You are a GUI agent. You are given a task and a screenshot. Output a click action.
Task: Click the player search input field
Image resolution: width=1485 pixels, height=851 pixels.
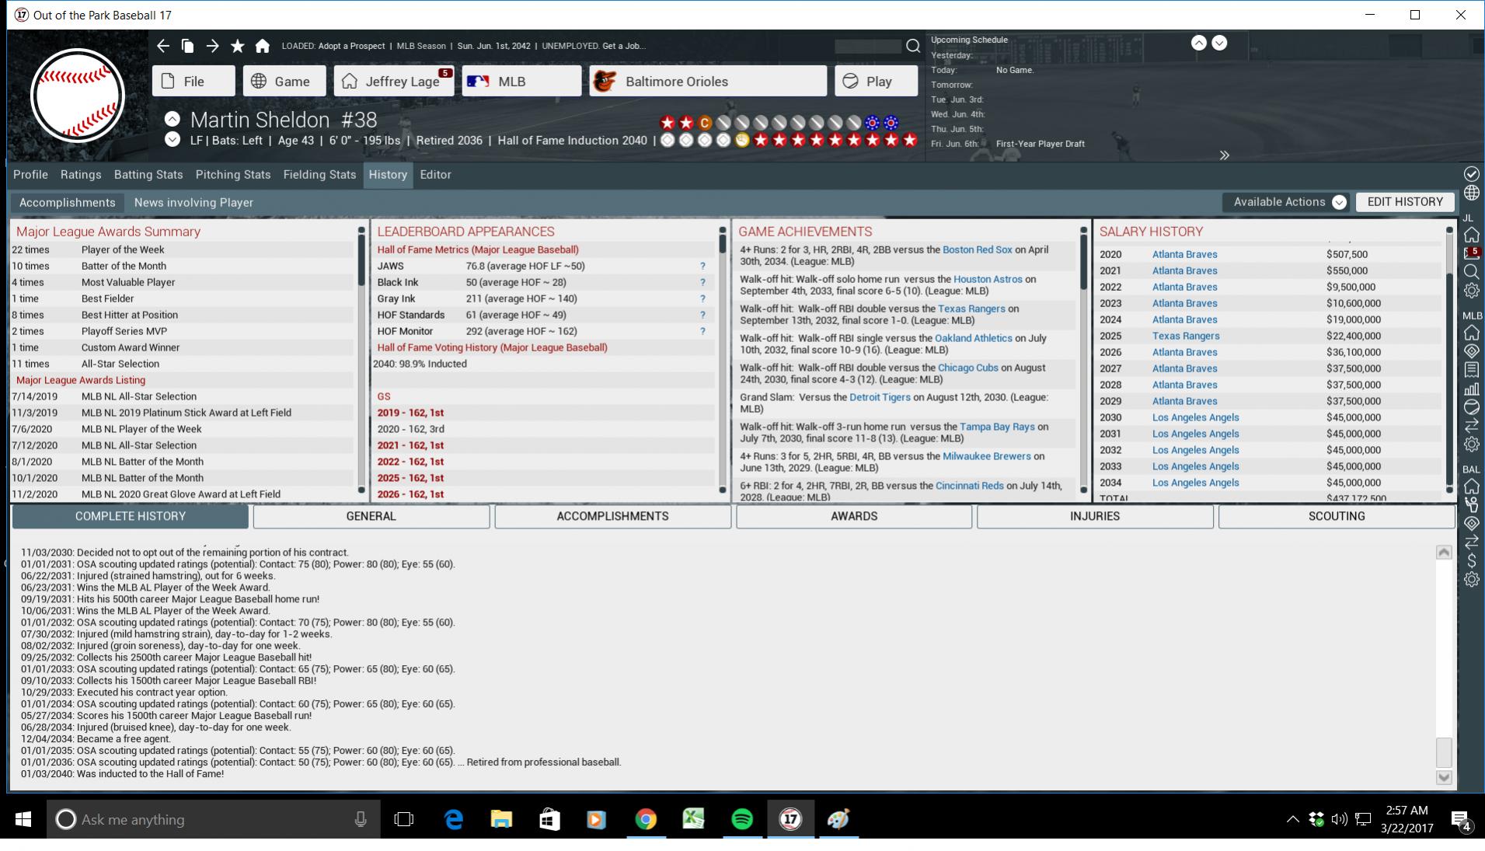(x=868, y=46)
